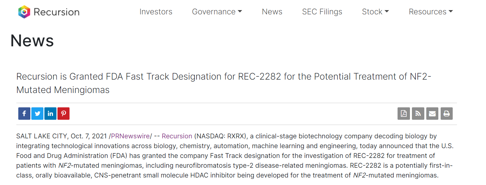This screenshot has width=486, height=185.
Task: Print the press release
Action: click(x=447, y=114)
